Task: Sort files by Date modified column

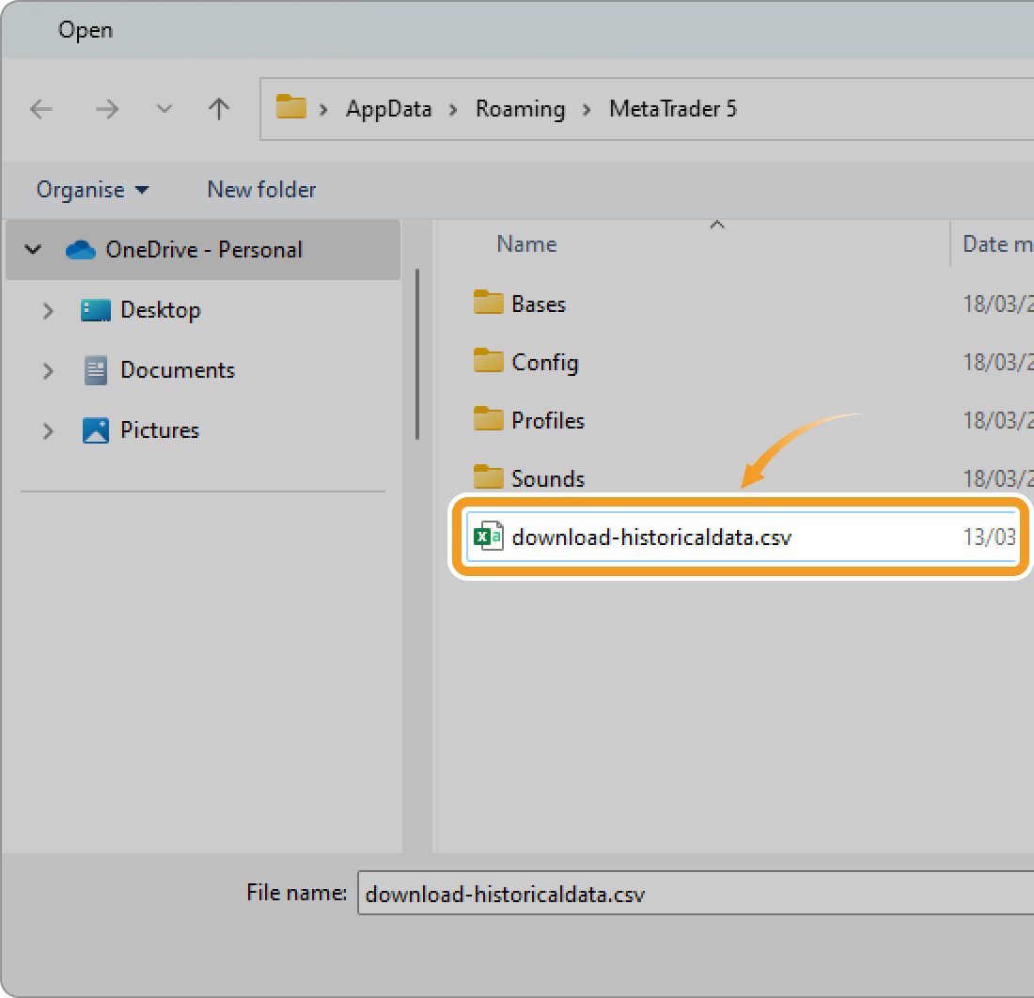Action: click(x=997, y=244)
